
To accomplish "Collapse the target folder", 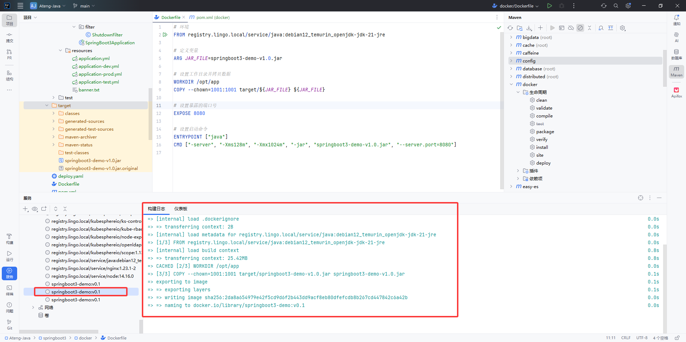I will [x=47, y=105].
